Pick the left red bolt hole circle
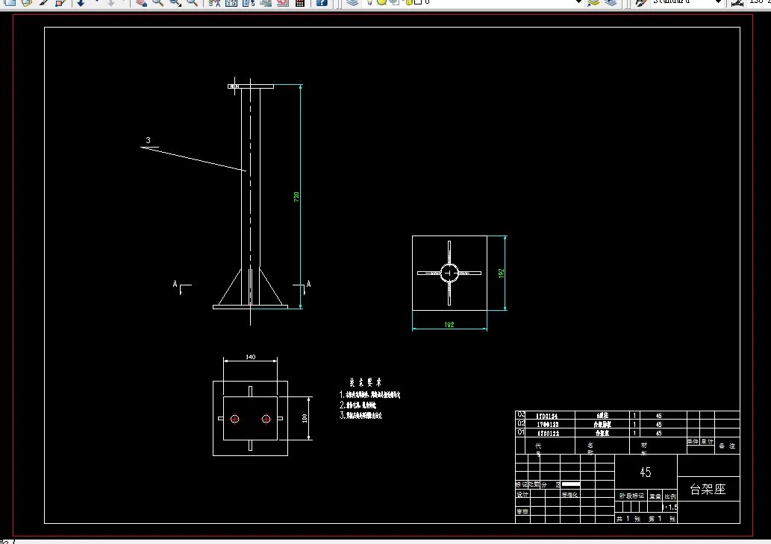The height and width of the screenshot is (544, 771). [235, 419]
